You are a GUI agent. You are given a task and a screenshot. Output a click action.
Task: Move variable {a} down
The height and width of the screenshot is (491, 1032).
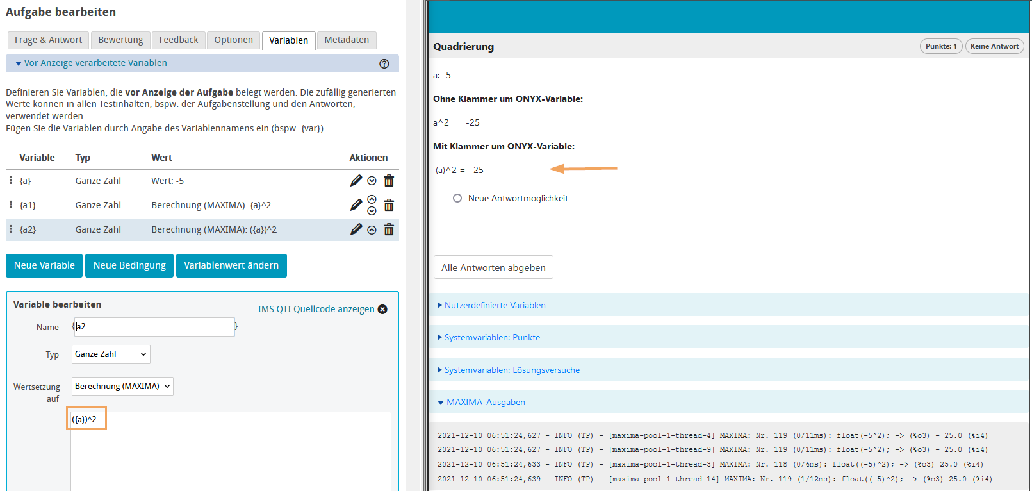point(372,181)
